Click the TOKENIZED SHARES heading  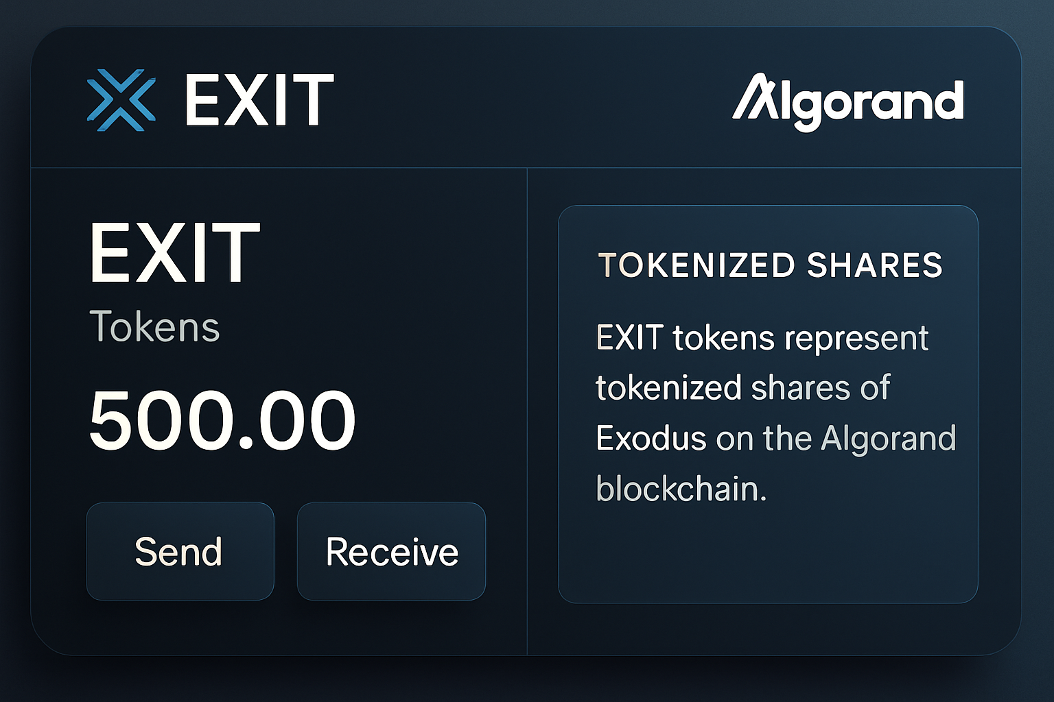tap(770, 266)
